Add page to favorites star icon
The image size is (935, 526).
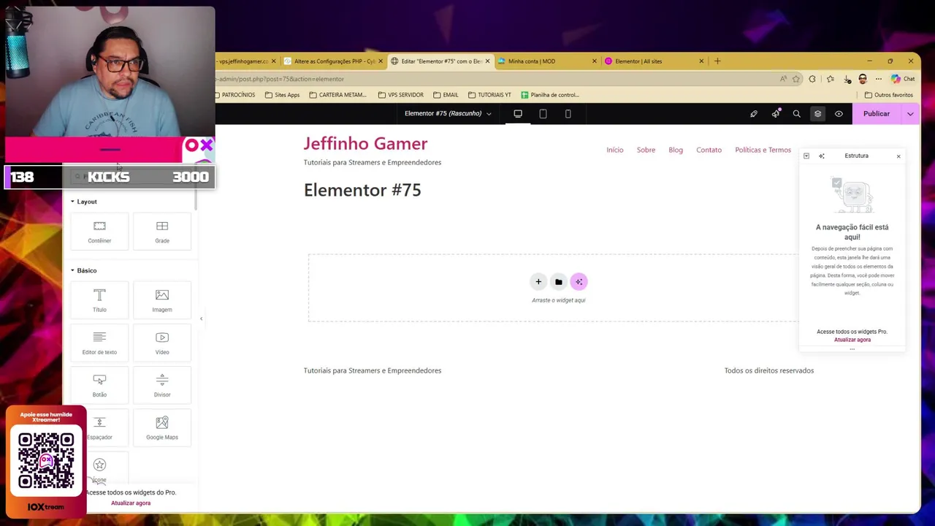coord(796,79)
